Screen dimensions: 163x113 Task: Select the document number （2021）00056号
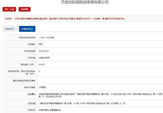pos(46,38)
